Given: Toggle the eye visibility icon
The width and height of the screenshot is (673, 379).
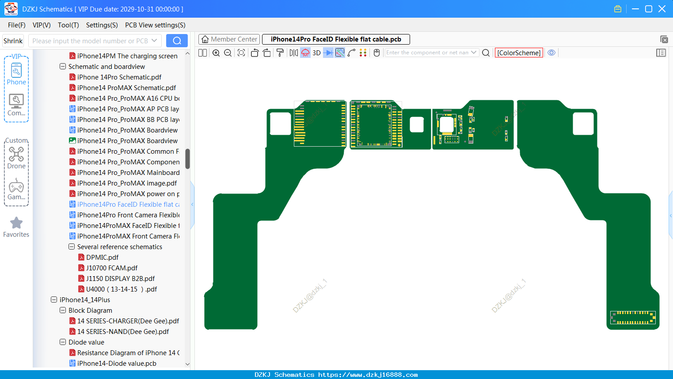Looking at the screenshot, I should click(551, 53).
